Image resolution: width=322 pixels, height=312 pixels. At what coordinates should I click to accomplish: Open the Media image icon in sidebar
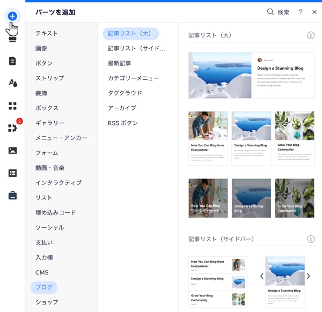(12, 150)
